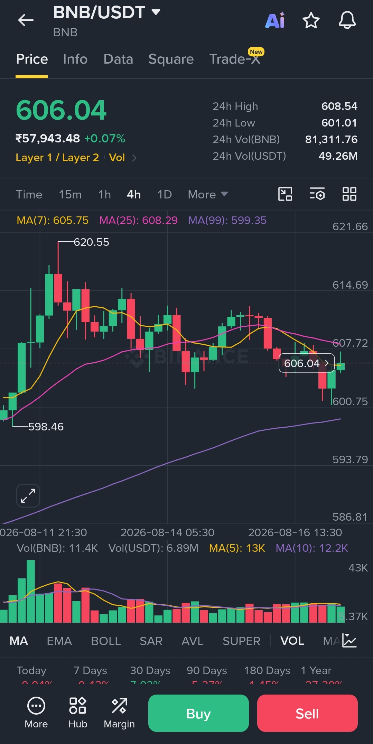The image size is (373, 744).
Task: Tap the volume MA(10): 12.2K label
Action: click(312, 548)
